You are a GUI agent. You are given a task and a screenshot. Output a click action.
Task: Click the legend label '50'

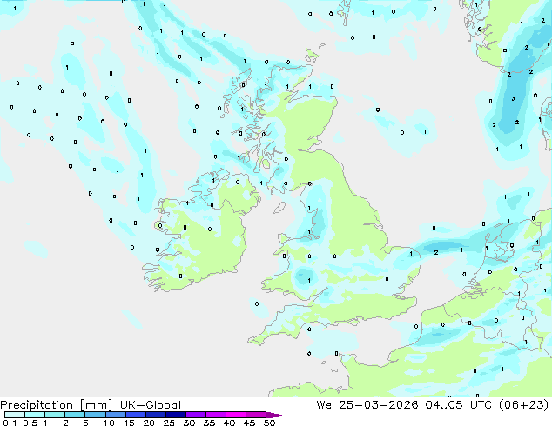[270, 423]
